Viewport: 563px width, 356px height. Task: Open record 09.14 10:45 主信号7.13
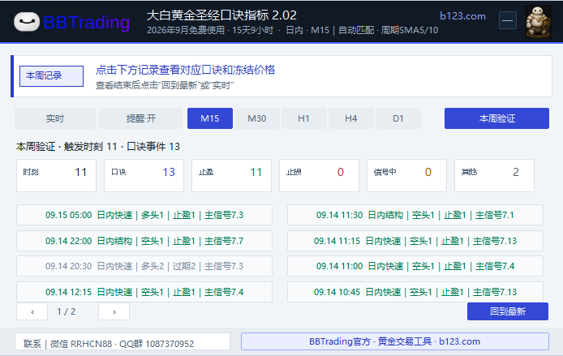[415, 292]
